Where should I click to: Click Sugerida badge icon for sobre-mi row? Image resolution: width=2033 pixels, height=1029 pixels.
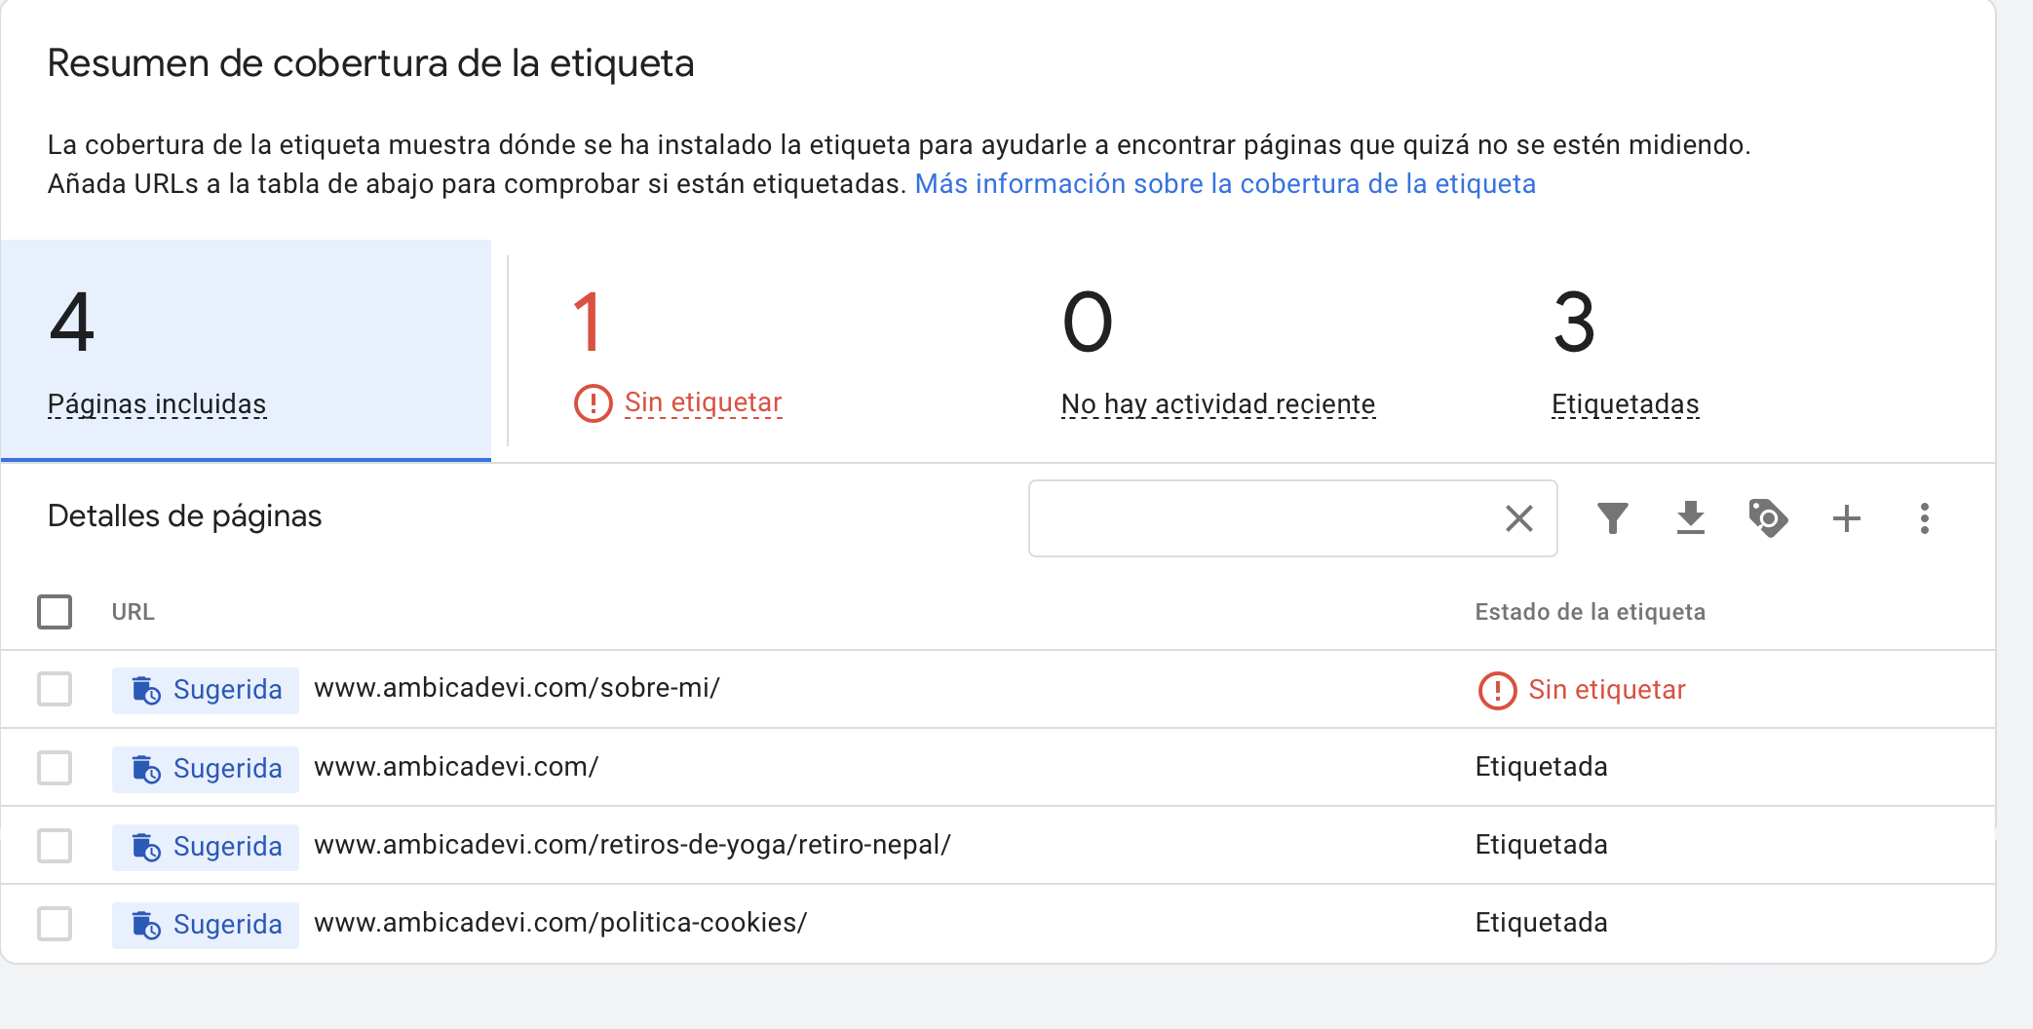146,690
